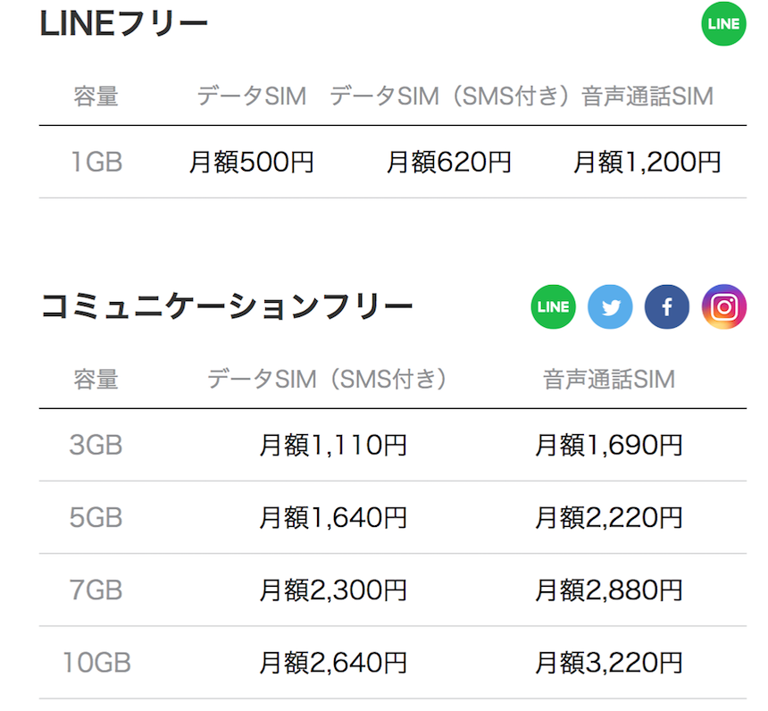Click the LINE icon beside LINEフリー heading
Viewport: 768px width, 711px height.
723,23
